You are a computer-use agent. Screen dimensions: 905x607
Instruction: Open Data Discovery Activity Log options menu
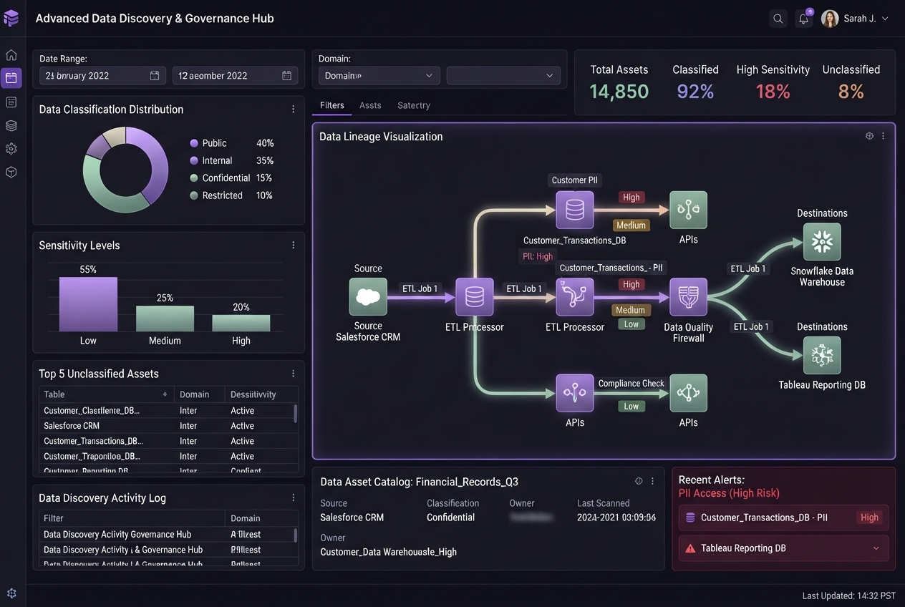tap(294, 497)
